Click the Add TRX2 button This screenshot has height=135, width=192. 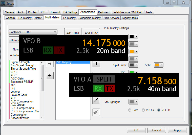click(x=91, y=32)
